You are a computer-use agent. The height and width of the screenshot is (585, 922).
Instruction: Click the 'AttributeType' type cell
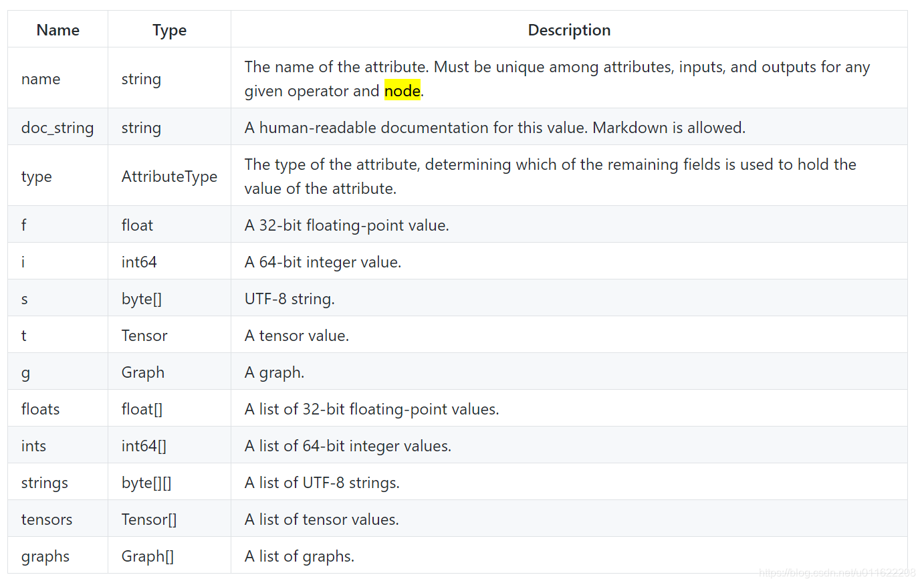pos(169,177)
